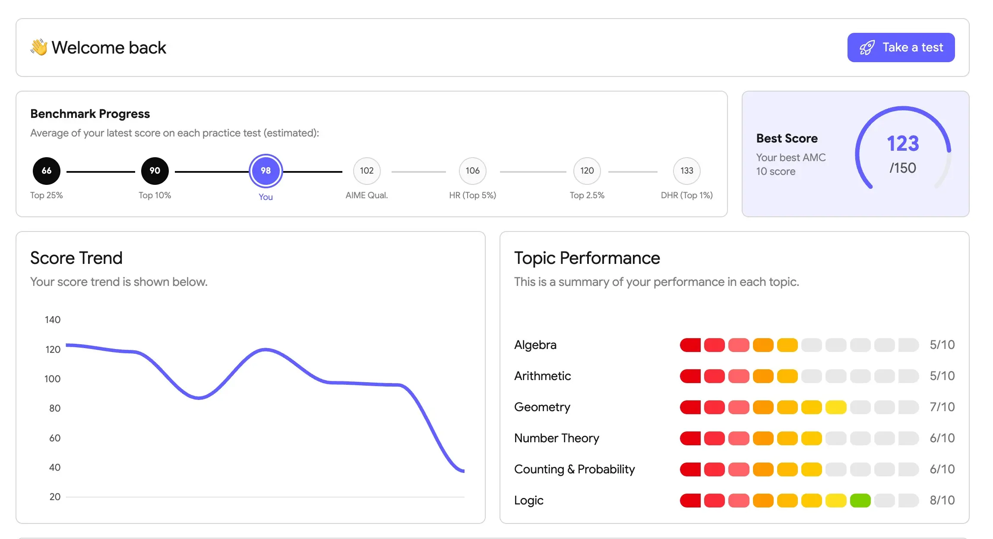Image resolution: width=993 pixels, height=539 pixels.
Task: Click the first red segment in Algebra row
Action: [x=690, y=345]
